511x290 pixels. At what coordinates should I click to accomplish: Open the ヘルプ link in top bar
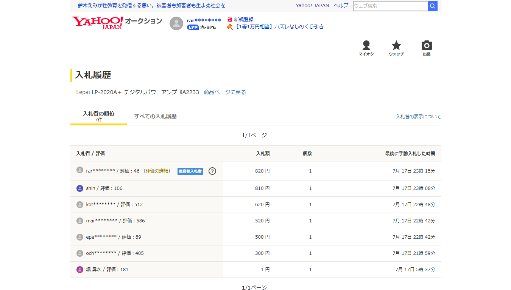pyautogui.click(x=341, y=6)
